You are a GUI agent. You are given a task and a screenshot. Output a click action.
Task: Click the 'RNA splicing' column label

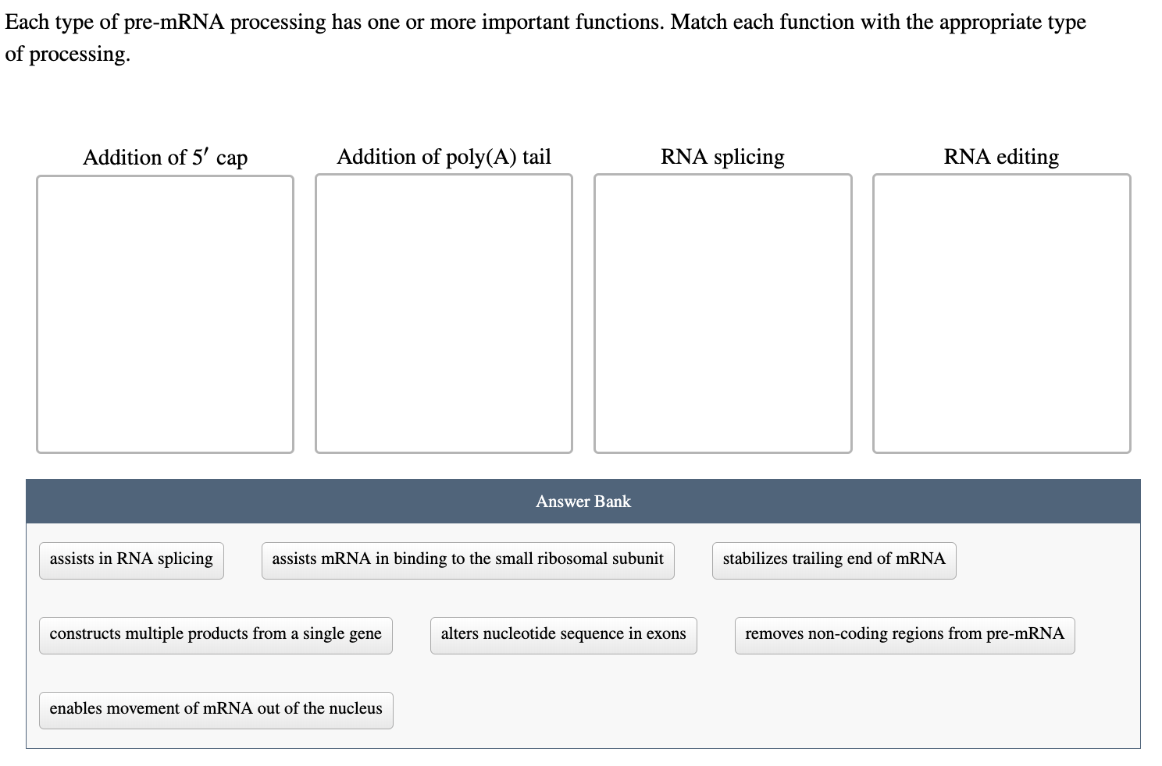(x=722, y=157)
